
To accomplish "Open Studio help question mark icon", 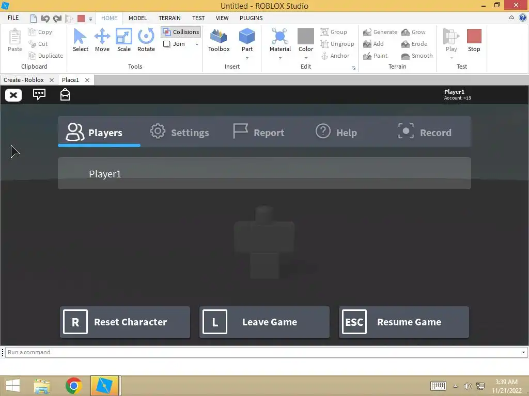I will click(x=523, y=18).
